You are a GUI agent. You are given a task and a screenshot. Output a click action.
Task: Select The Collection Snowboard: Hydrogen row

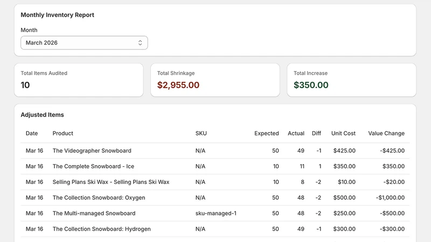[215, 229]
